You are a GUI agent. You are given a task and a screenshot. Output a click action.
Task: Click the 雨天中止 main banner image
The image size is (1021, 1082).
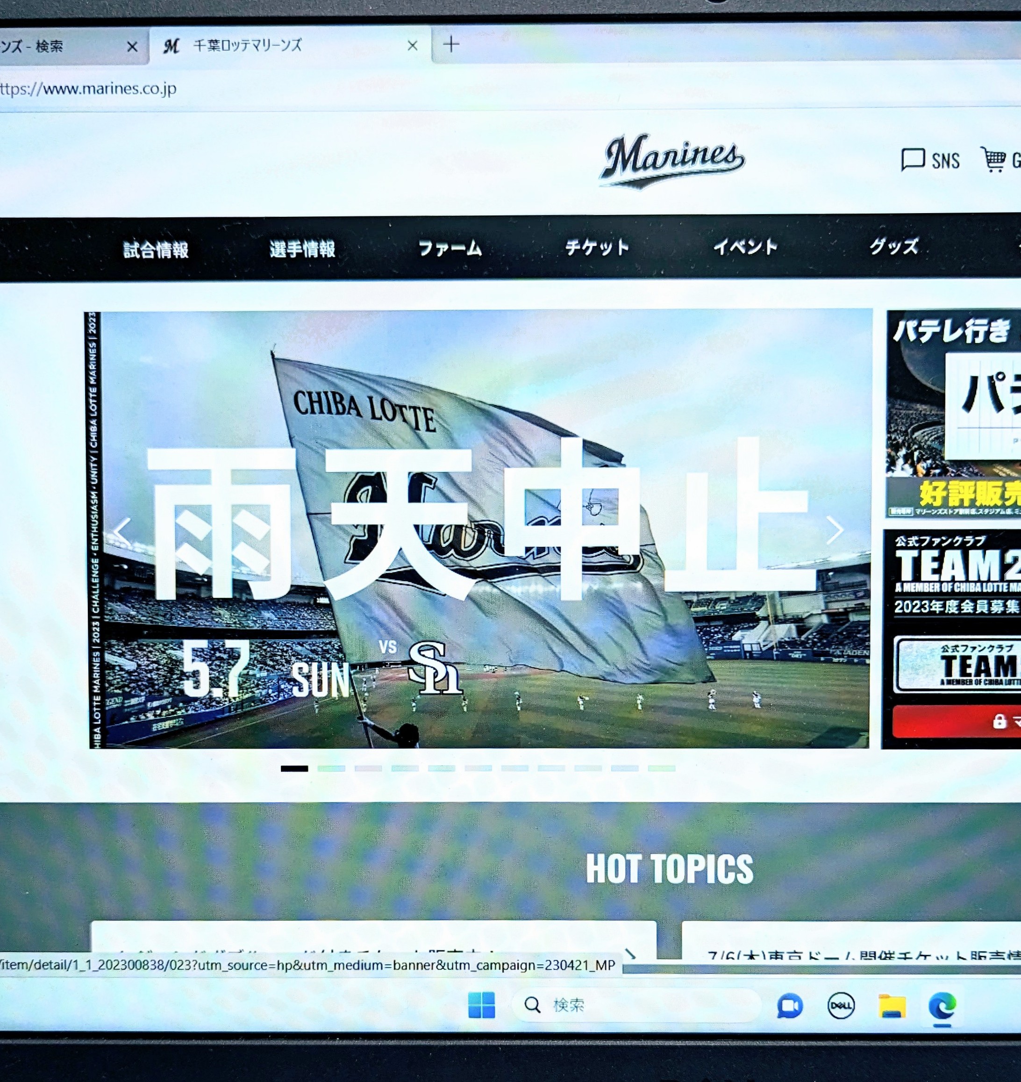click(479, 529)
